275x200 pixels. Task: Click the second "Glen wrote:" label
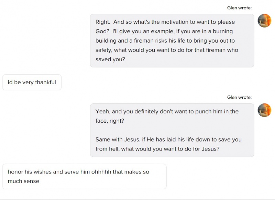pos(239,98)
